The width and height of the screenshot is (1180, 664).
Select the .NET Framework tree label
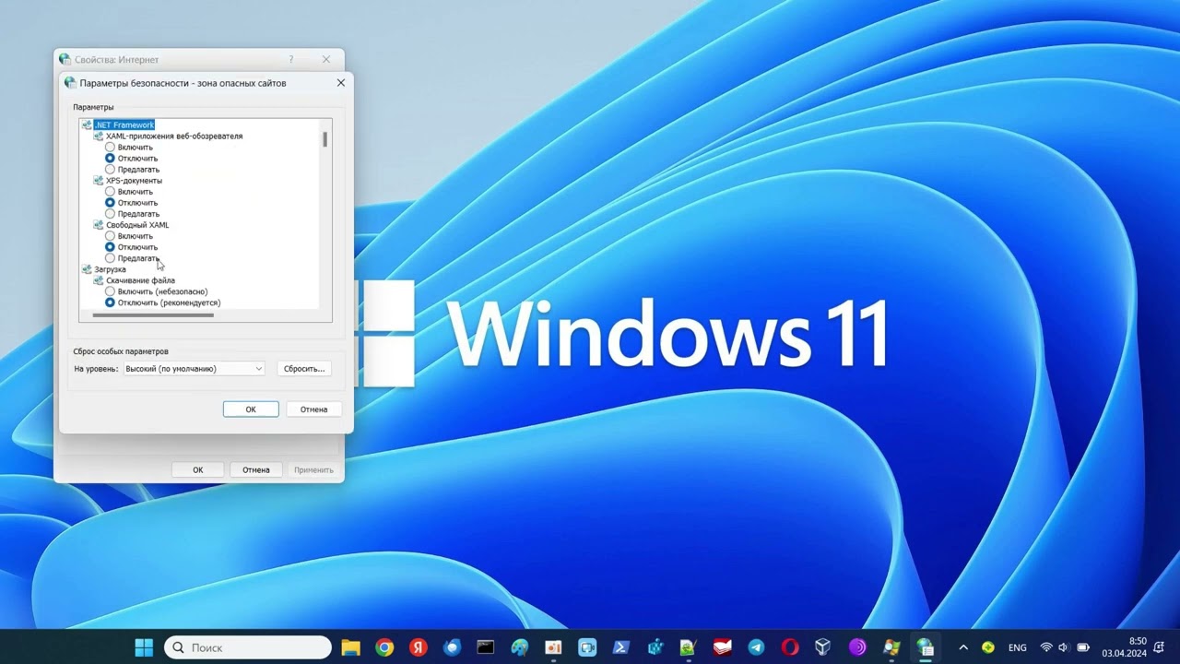(124, 125)
